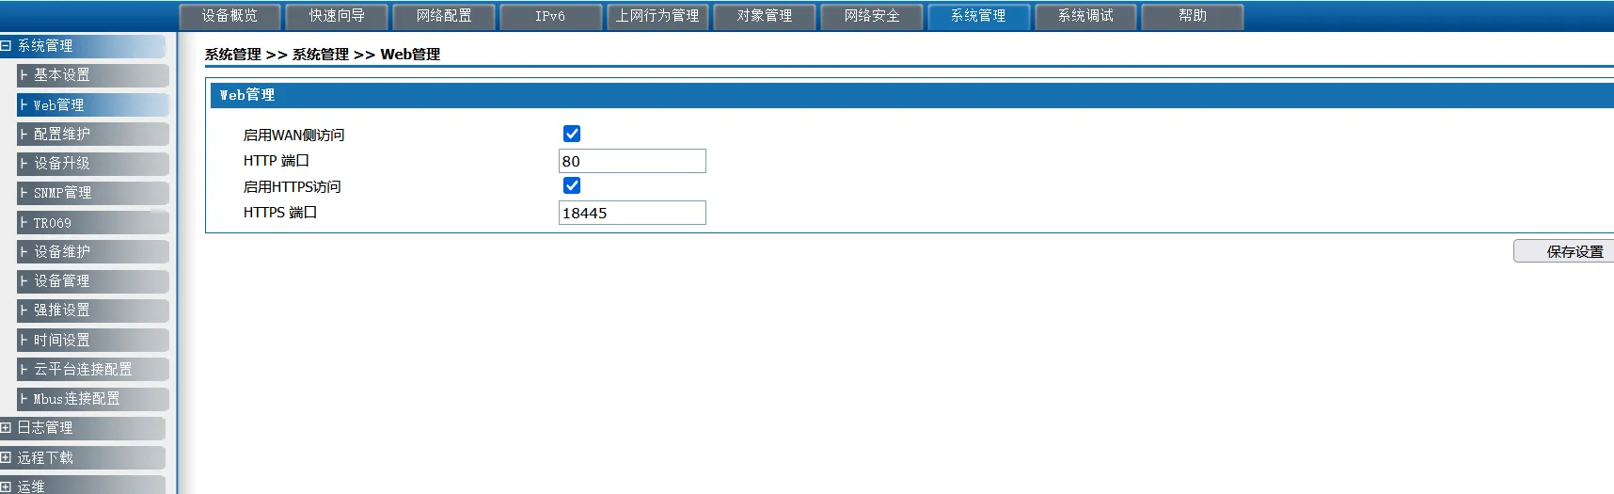Viewport: 1614px width, 494px height.
Task: Select the IPv6 tab
Action: pyautogui.click(x=551, y=16)
